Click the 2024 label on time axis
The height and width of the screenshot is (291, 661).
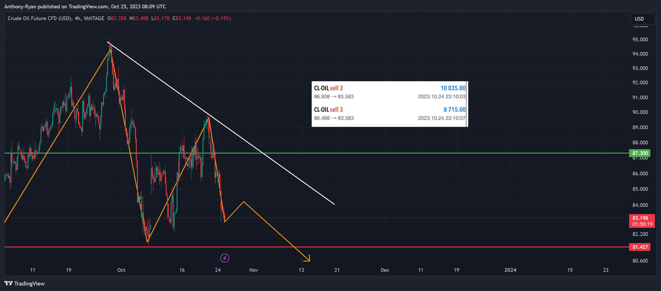510,270
